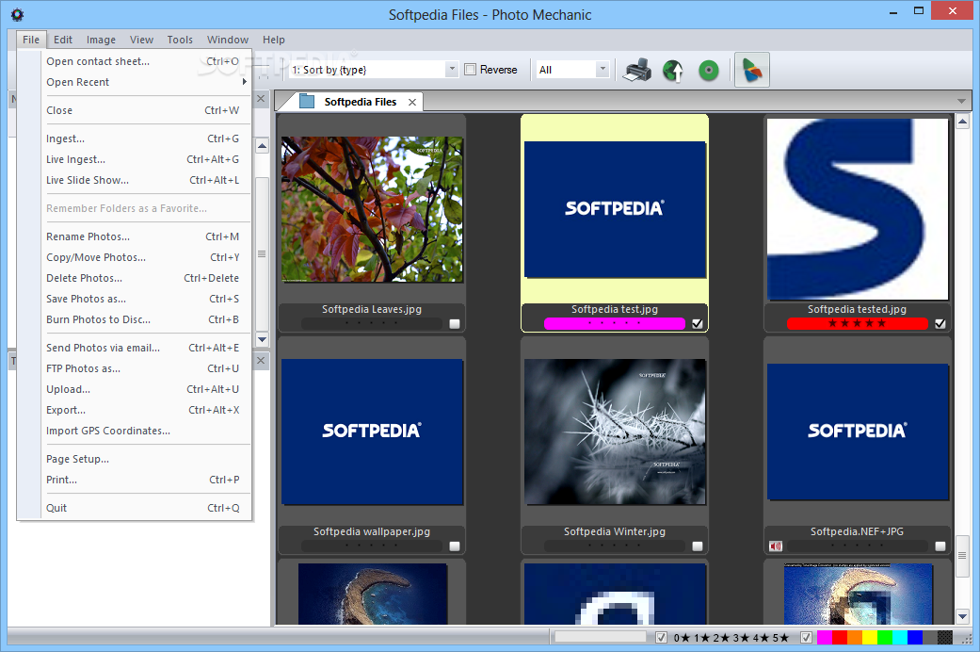Click the empty field in the status bar

tap(600, 636)
